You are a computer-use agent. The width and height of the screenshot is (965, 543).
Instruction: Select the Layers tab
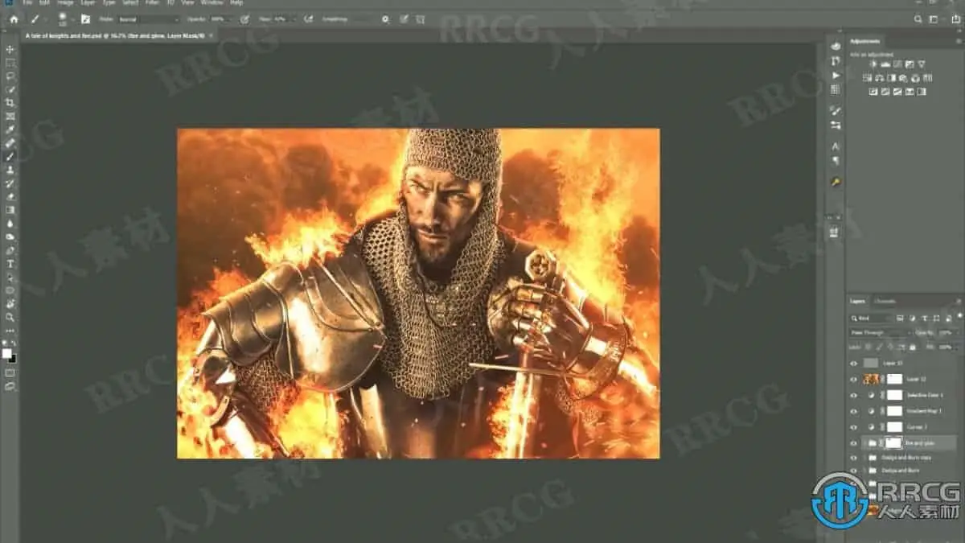[x=858, y=302]
